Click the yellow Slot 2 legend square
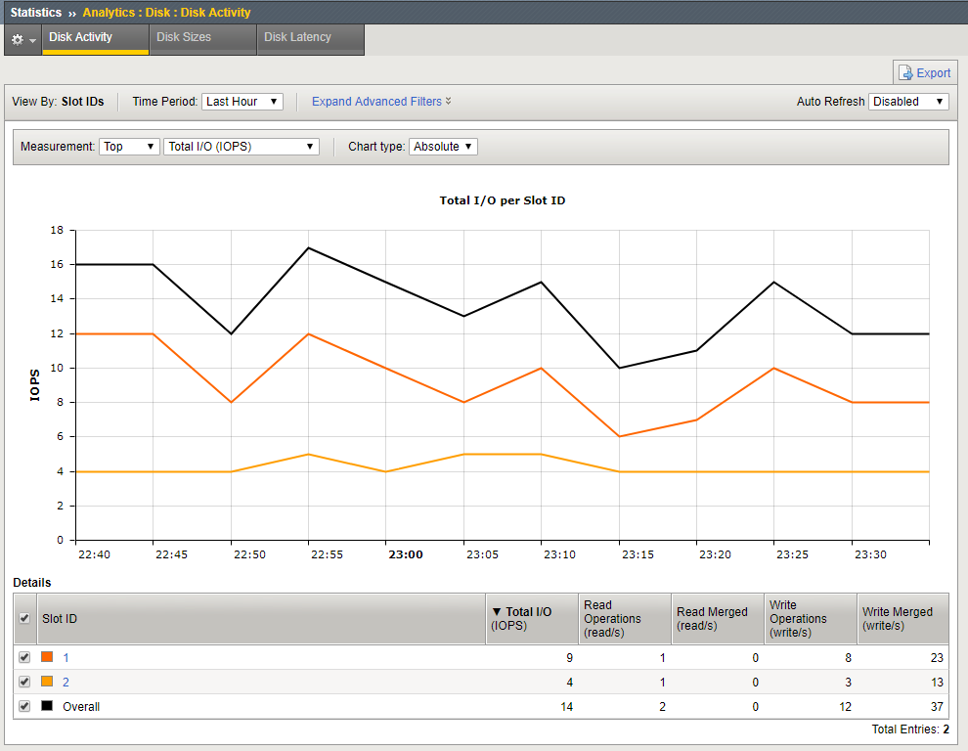This screenshot has width=968, height=751. (47, 682)
